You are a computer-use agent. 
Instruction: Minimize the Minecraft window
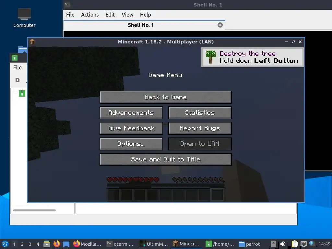pos(287,42)
